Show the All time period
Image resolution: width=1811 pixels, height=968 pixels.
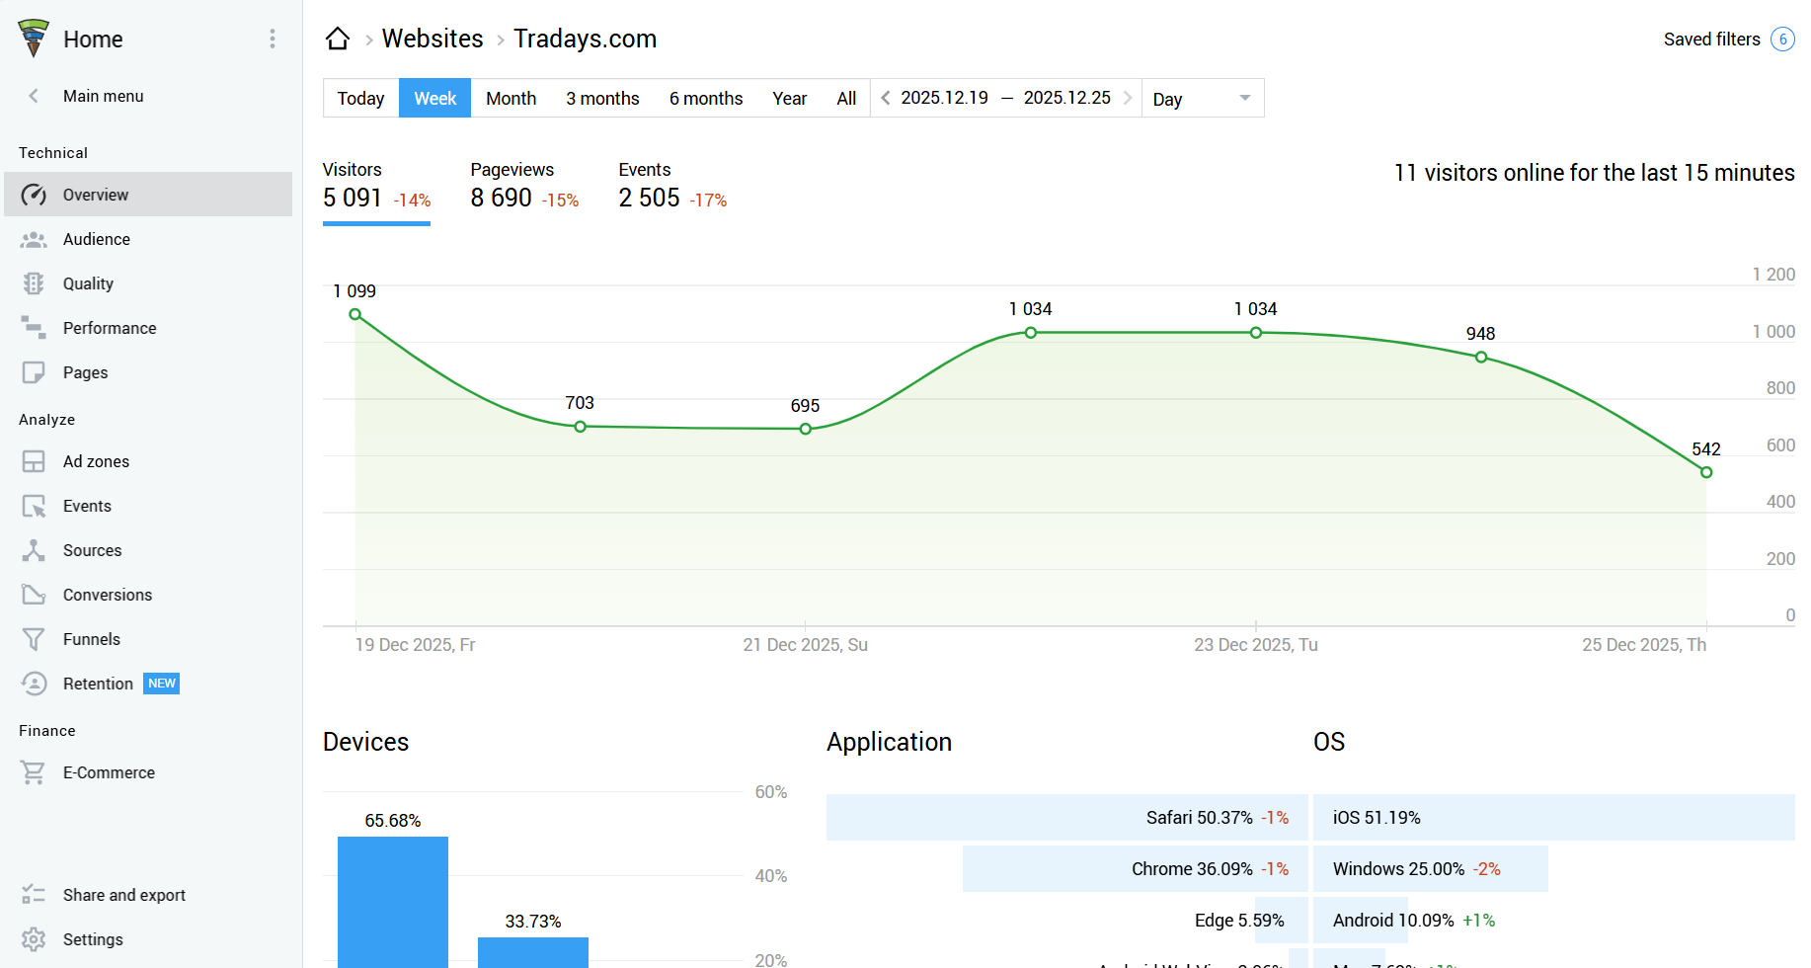[846, 98]
